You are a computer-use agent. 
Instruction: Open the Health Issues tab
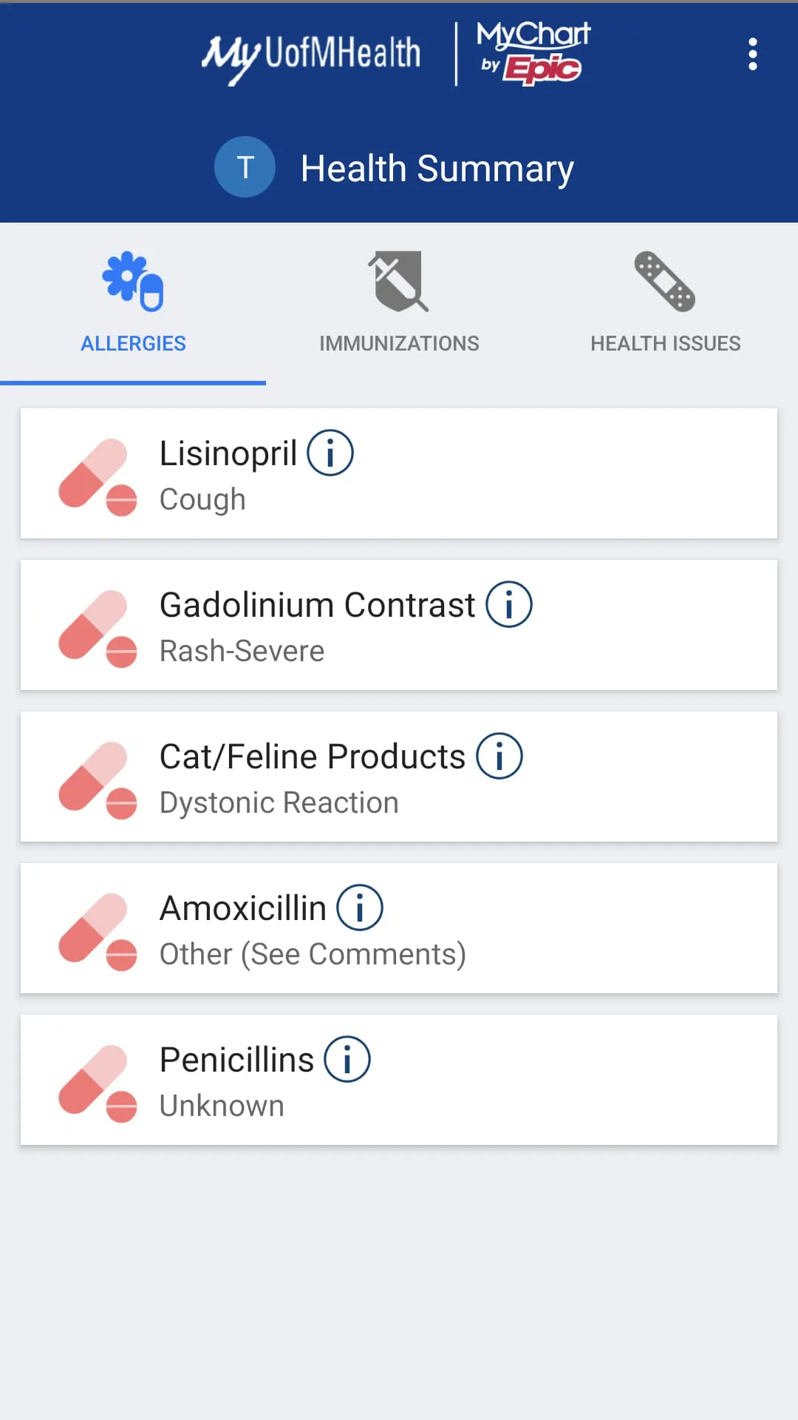[665, 343]
